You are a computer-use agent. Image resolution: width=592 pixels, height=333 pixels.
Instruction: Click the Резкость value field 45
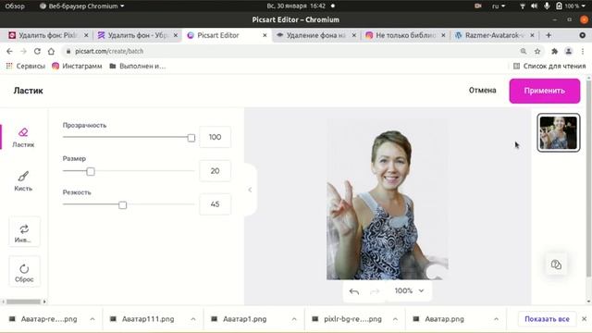(215, 204)
